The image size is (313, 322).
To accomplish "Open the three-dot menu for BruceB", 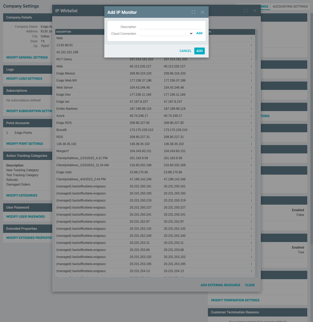I will (251, 130).
